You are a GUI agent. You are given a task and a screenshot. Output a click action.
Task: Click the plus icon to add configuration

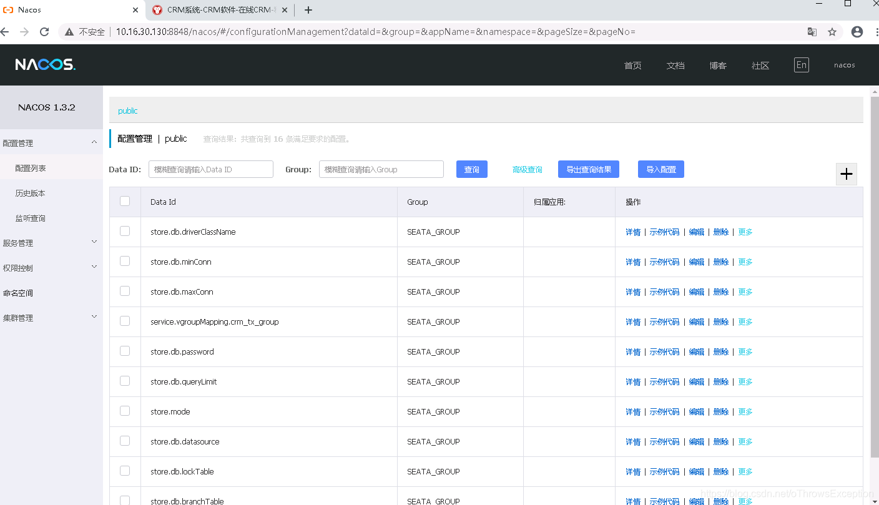coord(847,174)
